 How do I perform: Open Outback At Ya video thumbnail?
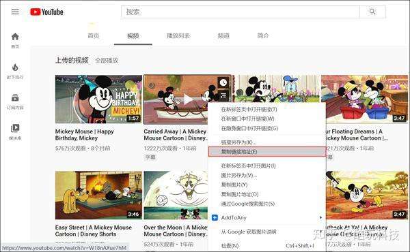(x=367, y=195)
